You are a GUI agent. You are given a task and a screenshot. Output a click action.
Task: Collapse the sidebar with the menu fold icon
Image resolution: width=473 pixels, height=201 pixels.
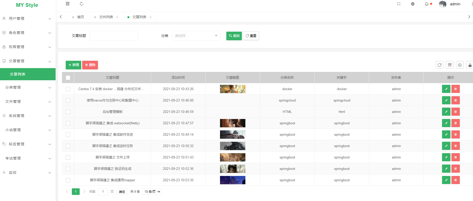pyautogui.click(x=67, y=4)
